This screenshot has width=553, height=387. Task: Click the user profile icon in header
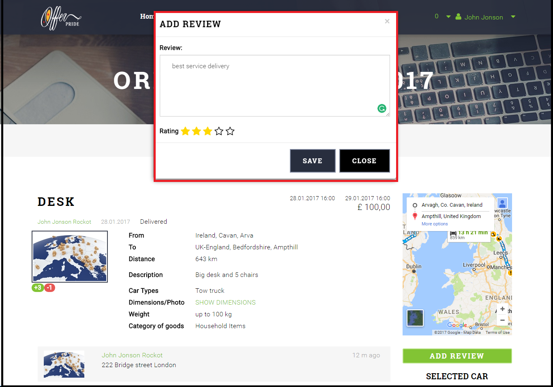point(459,17)
